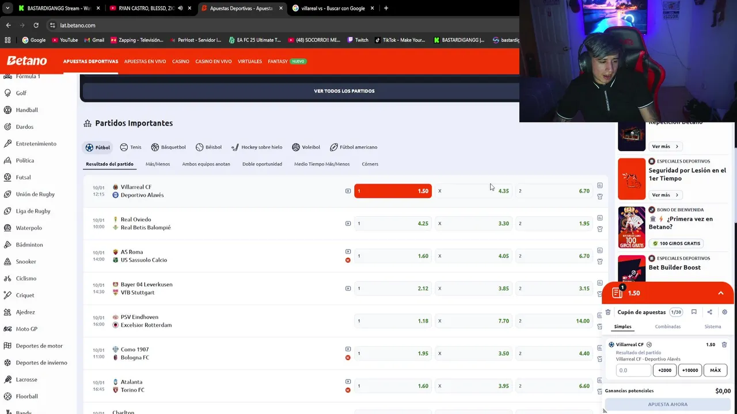Open Casino in the top menu
Screen dimensions: 737x414
[x=181, y=62]
